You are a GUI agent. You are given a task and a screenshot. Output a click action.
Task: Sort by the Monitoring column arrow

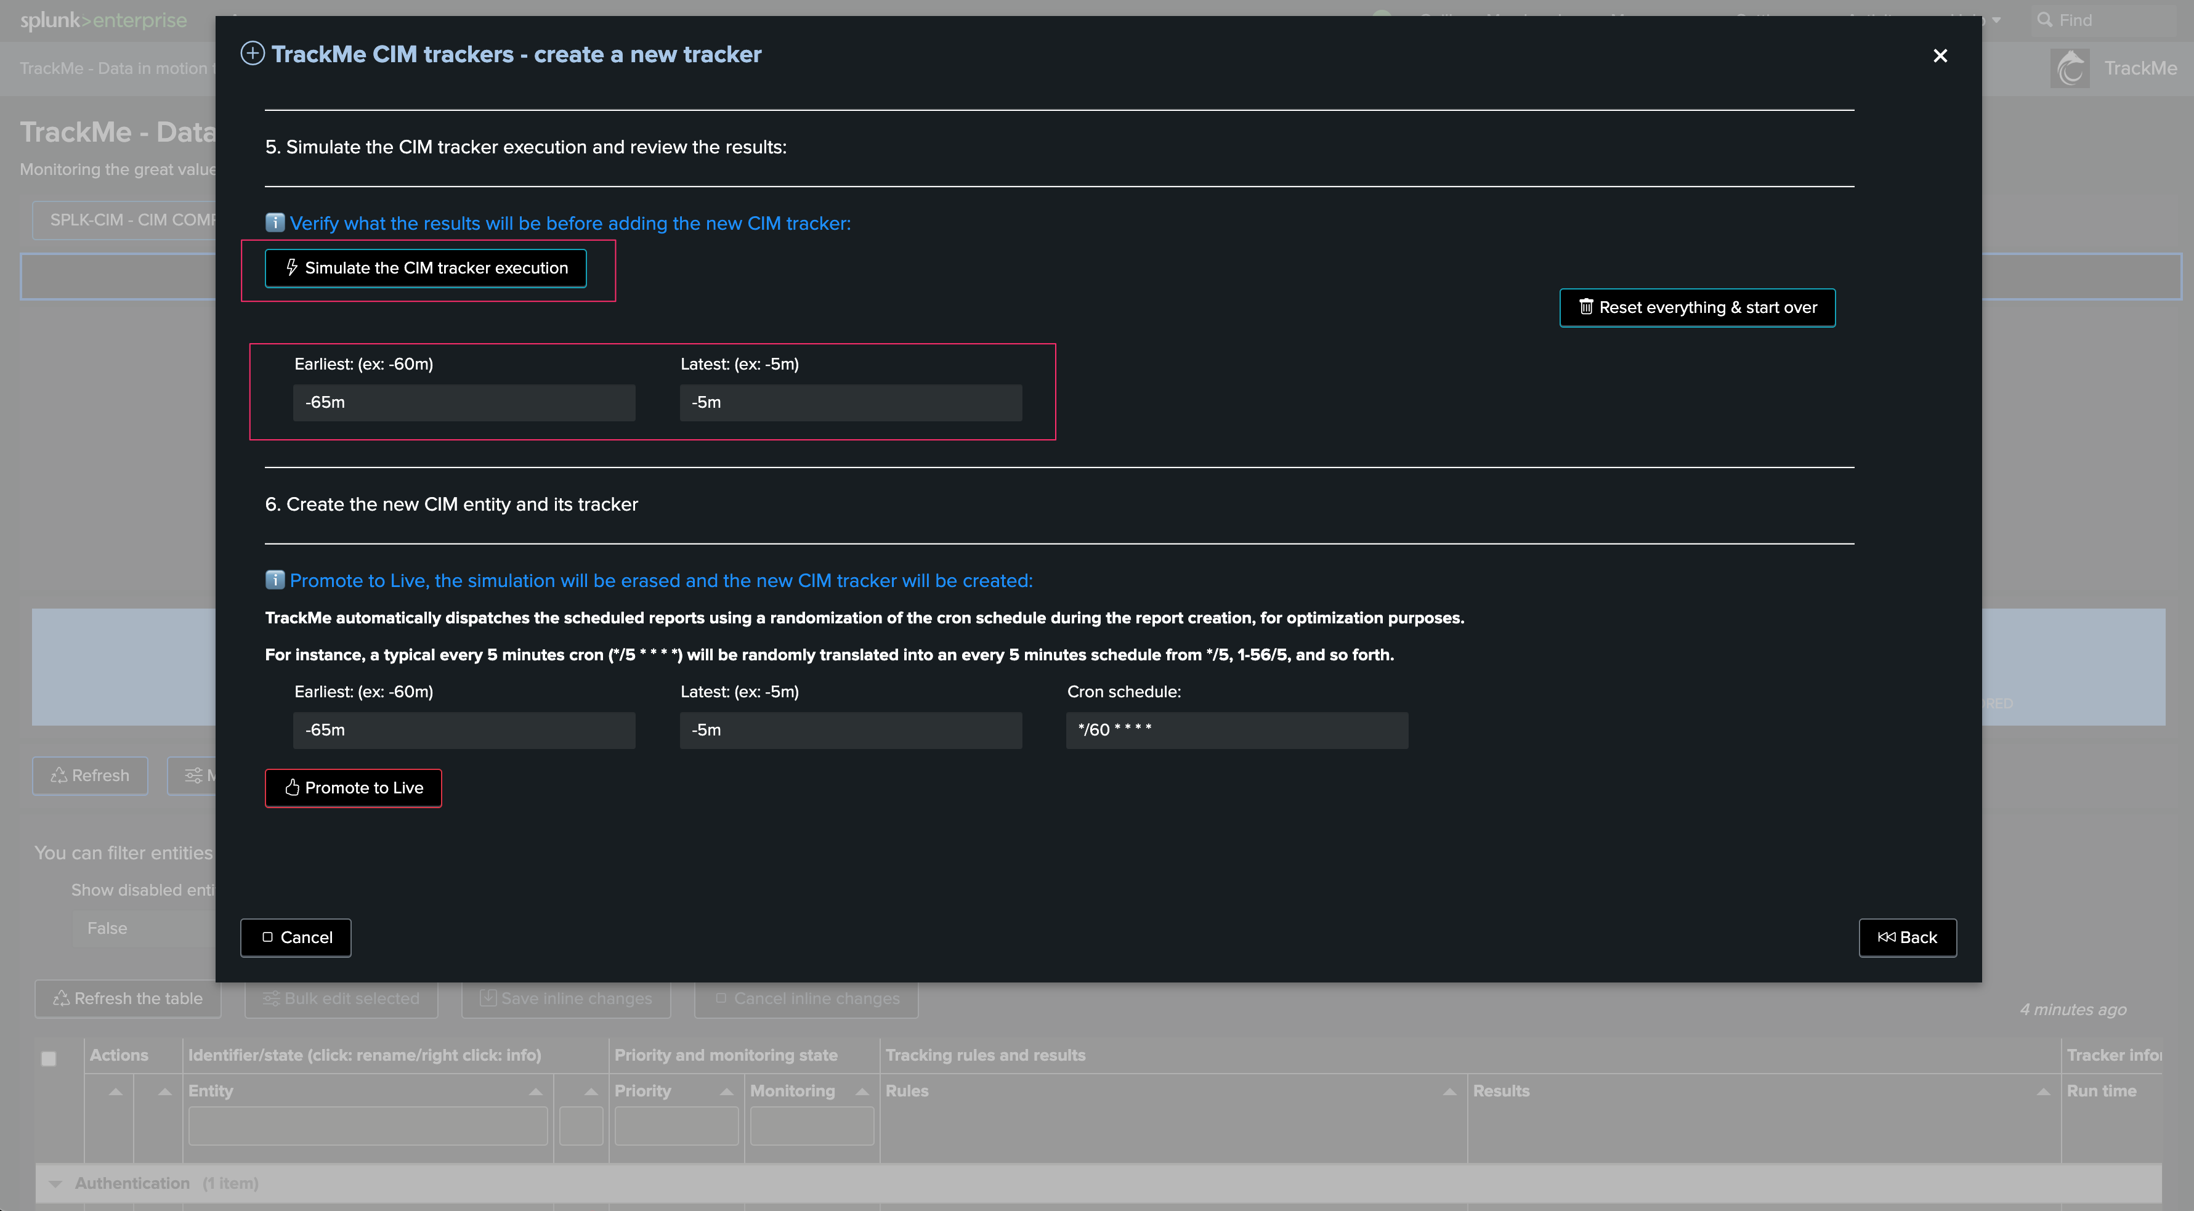(x=862, y=1091)
